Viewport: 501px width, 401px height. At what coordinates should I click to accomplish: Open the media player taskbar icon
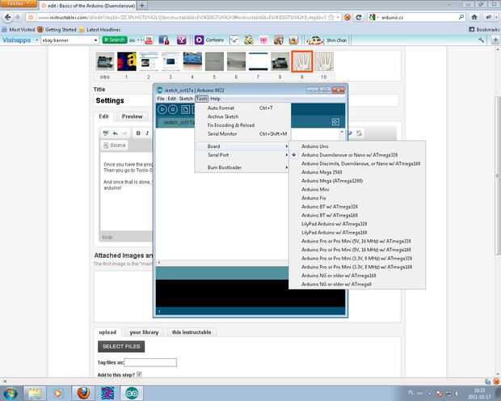point(58,393)
